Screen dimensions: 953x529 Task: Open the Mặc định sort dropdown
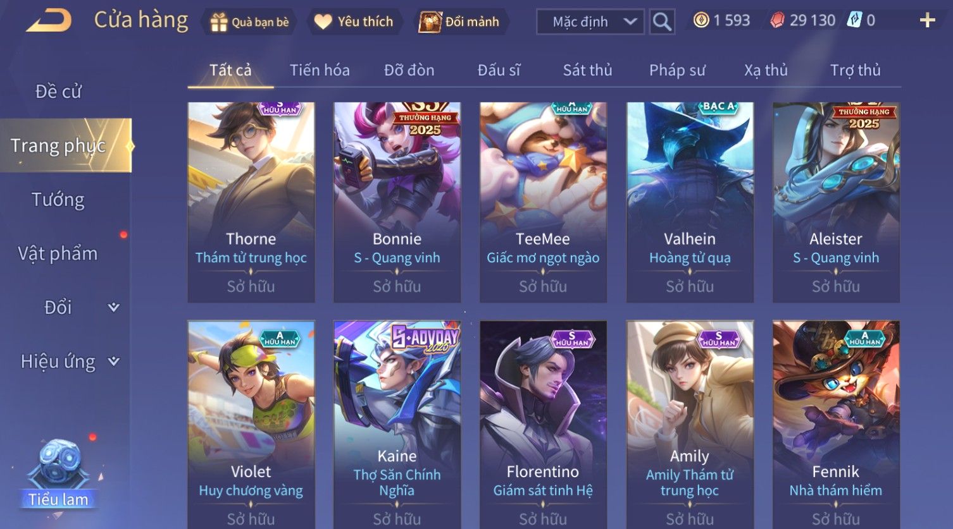pos(590,21)
